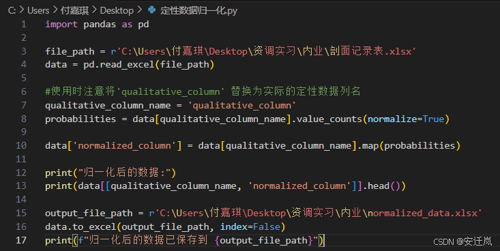This screenshot has height=251, width=500.
Task: Click the 定性数据归一化.py breadcrumb file name
Action: point(198,10)
